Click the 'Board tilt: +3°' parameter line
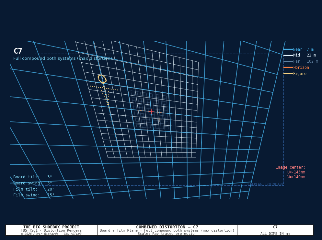Image resolution: width=322 pixels, height=240 pixels. (x=33, y=177)
